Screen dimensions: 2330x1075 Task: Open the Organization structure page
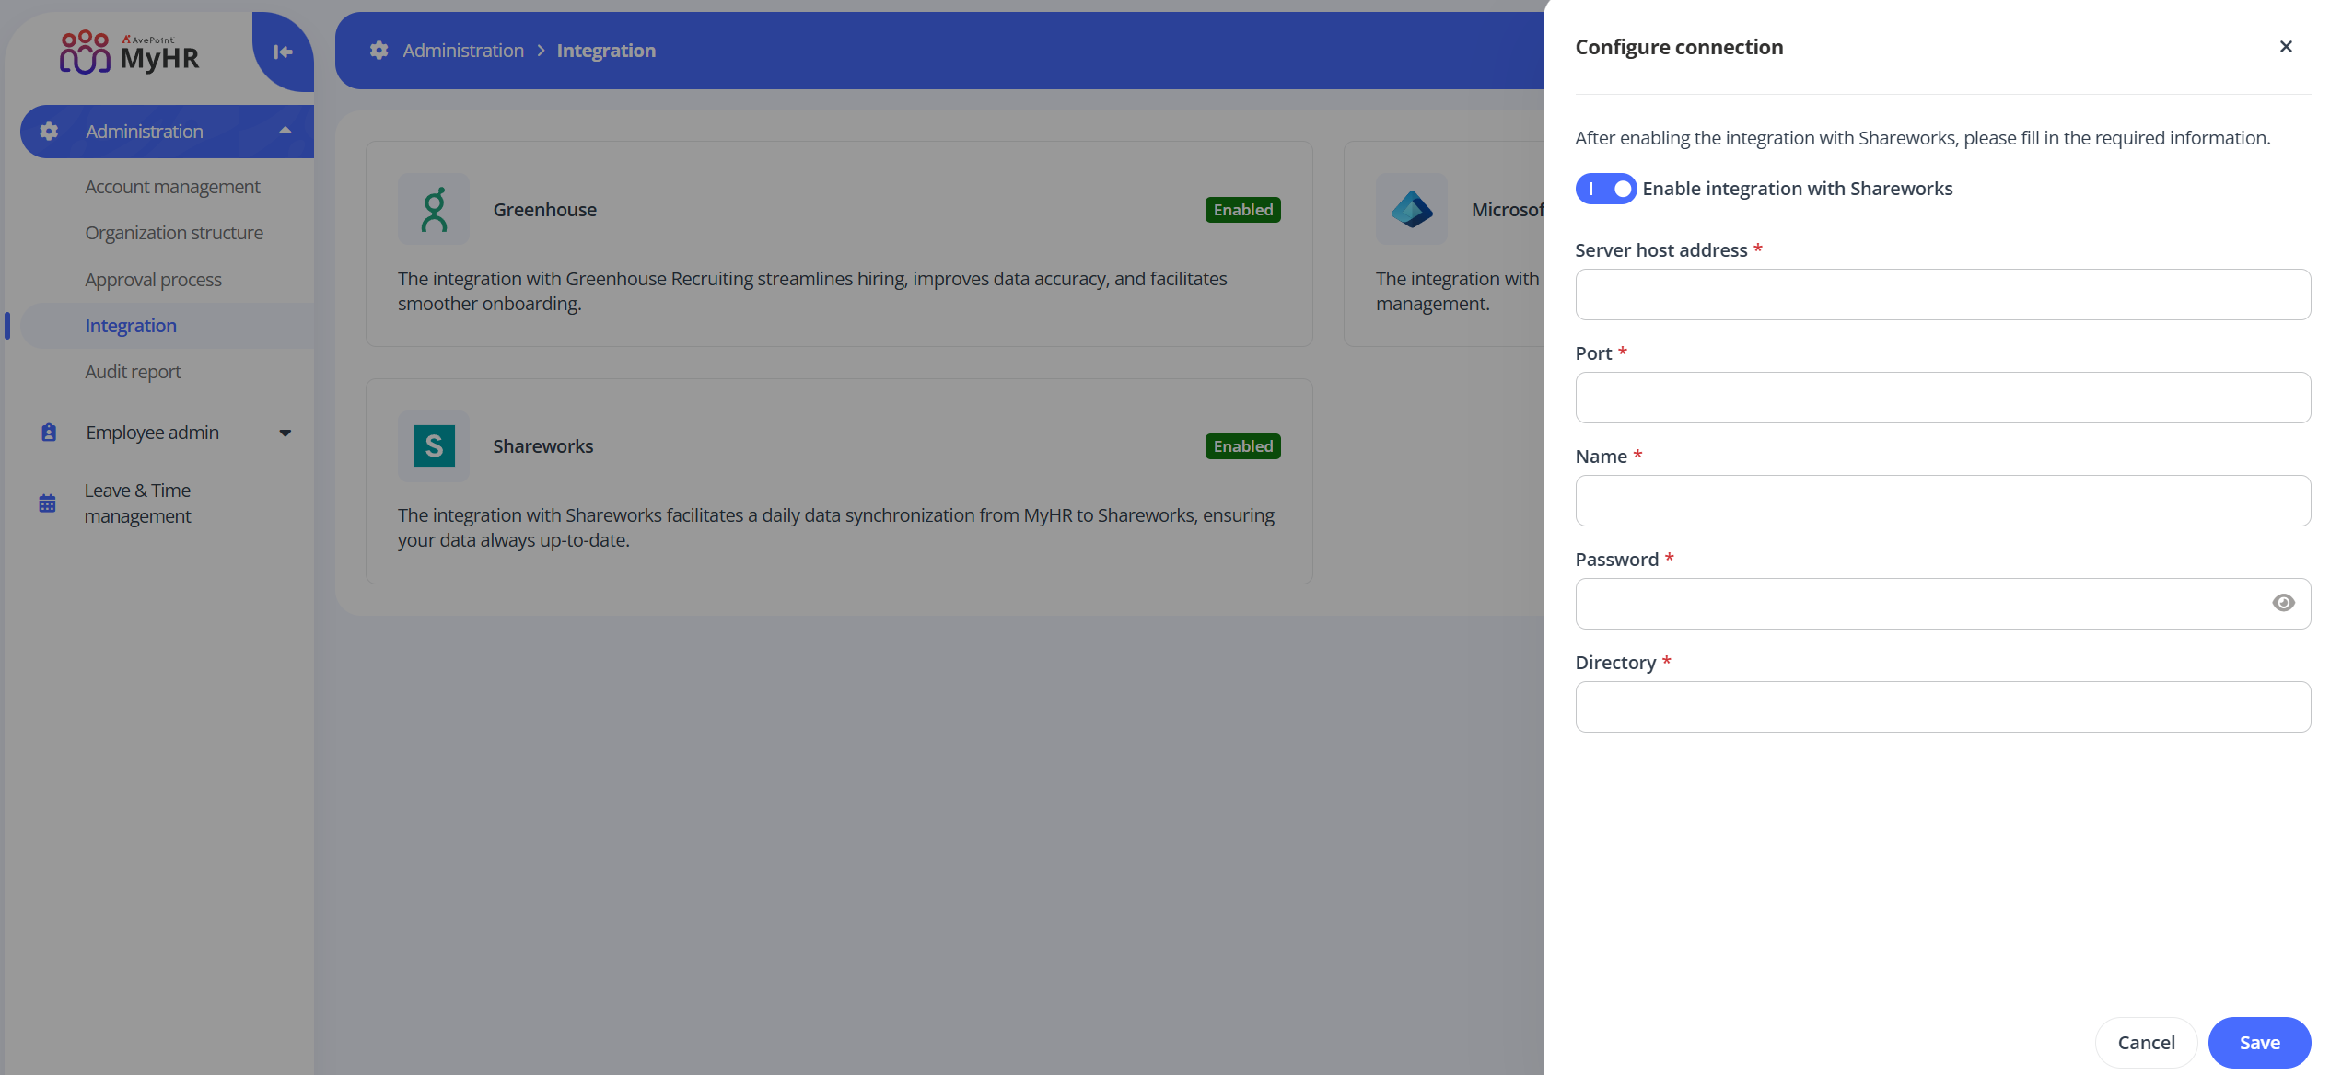[x=174, y=232]
